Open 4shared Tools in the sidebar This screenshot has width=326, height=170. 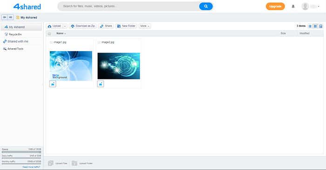coord(21,49)
